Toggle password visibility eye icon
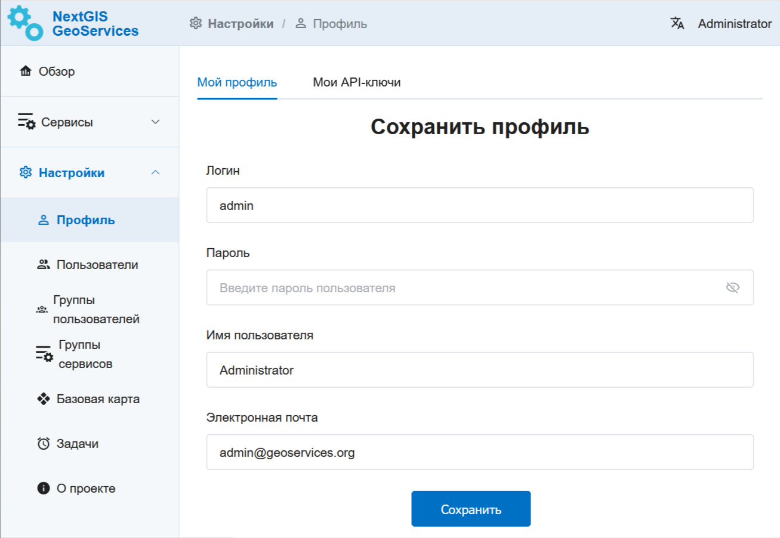Screen dimensions: 780x538 (733, 288)
